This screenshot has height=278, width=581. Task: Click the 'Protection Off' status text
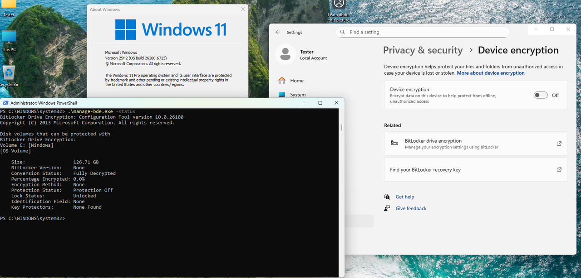93,190
